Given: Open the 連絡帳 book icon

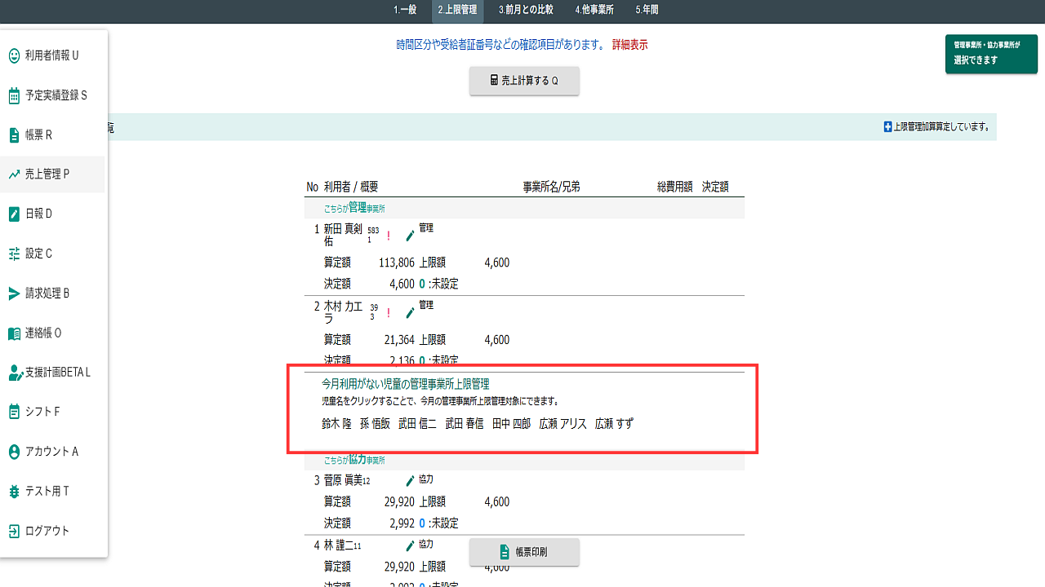Looking at the screenshot, I should pyautogui.click(x=14, y=333).
